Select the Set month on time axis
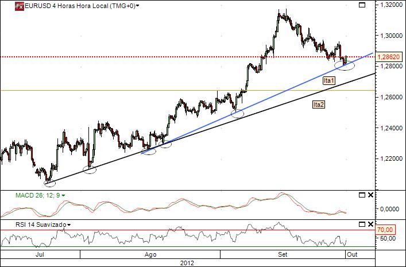This screenshot has height=267, width=406. coord(283,254)
